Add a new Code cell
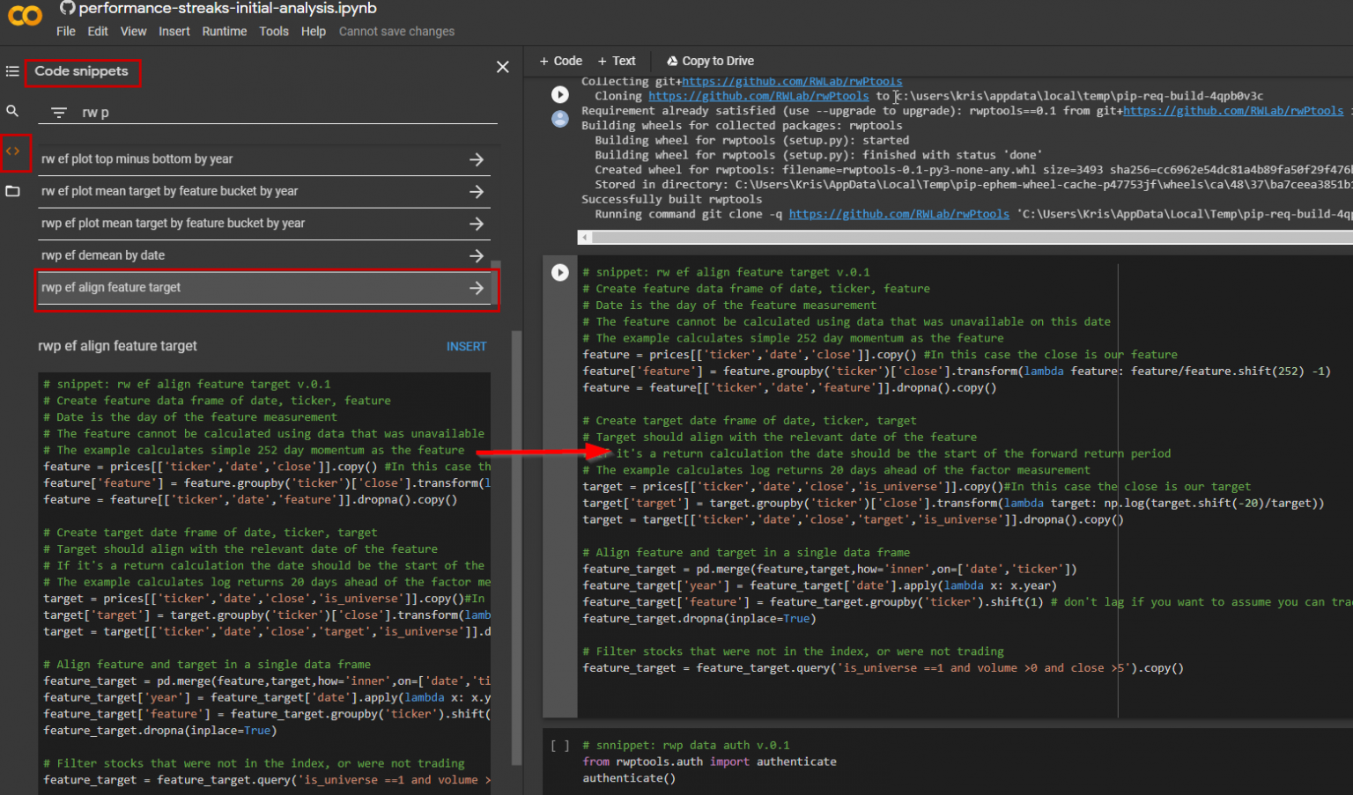Image resolution: width=1353 pixels, height=795 pixels. pyautogui.click(x=561, y=61)
